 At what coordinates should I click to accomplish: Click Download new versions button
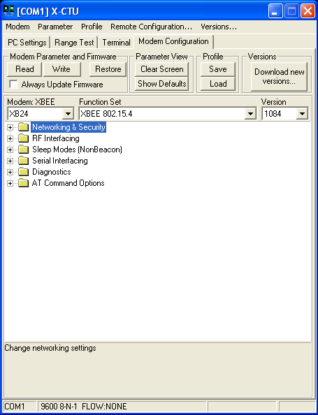click(280, 76)
